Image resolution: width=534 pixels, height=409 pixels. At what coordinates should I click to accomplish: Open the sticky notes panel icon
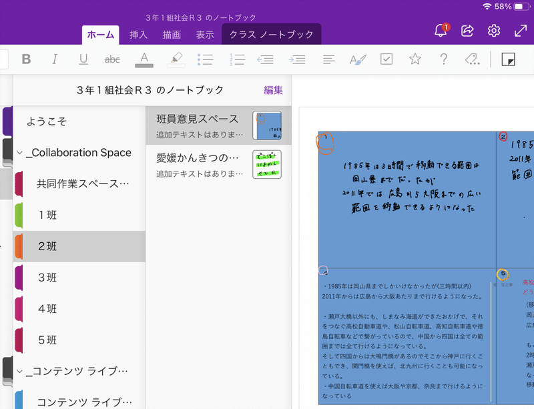click(x=508, y=59)
